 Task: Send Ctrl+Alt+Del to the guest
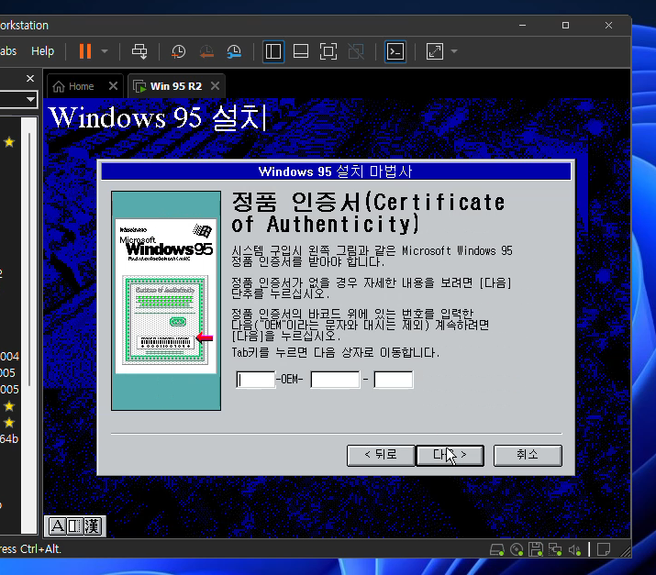point(139,51)
